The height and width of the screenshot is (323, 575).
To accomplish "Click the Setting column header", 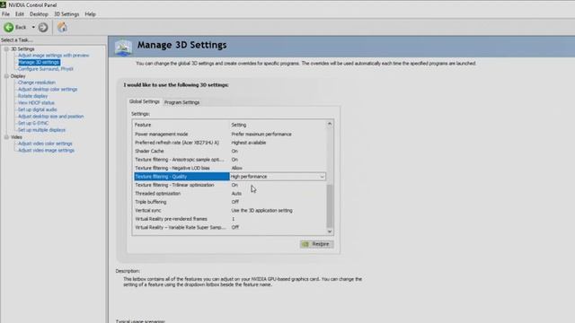I will pos(239,125).
